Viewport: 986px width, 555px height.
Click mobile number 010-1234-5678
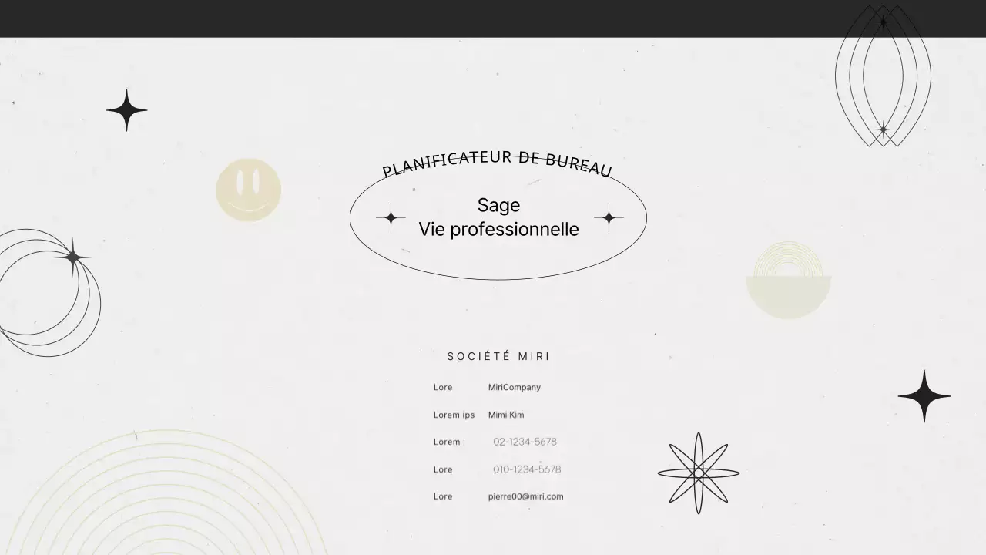[x=527, y=469]
